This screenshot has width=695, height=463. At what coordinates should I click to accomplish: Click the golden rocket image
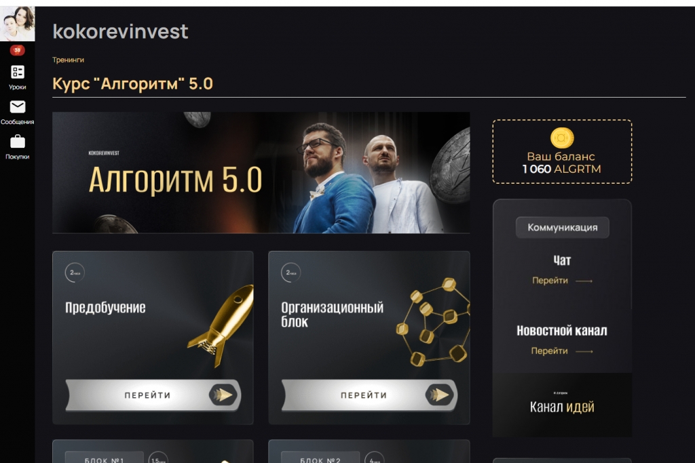tap(222, 325)
